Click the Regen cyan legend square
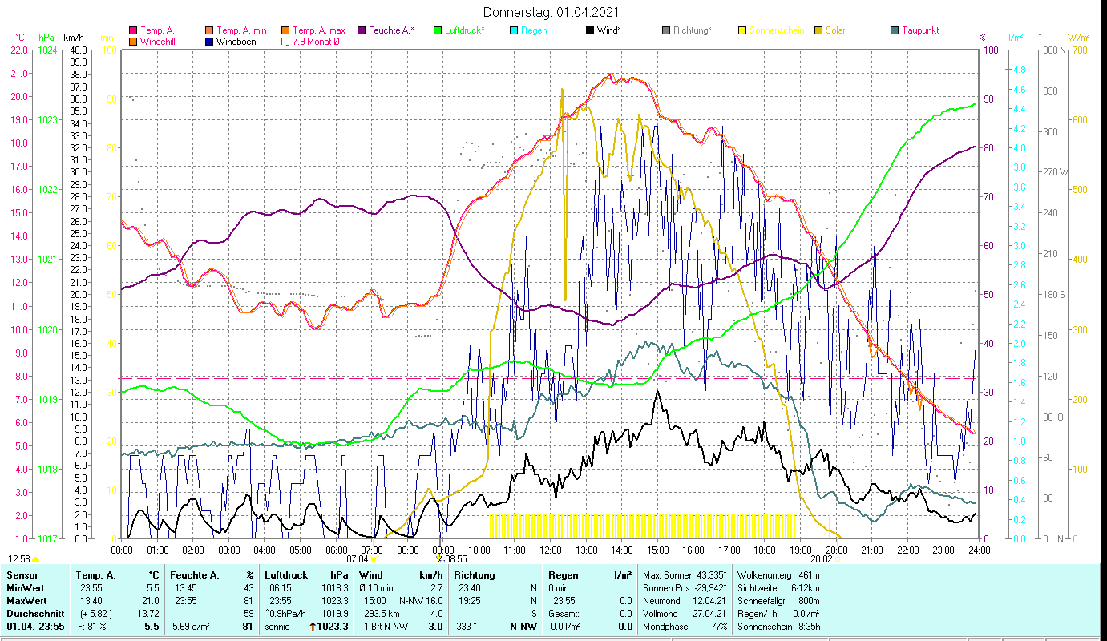The image size is (1107, 641). (x=513, y=31)
